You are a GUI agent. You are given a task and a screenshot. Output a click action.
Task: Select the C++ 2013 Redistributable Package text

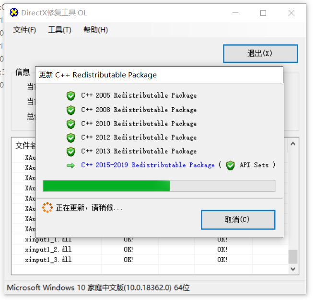click(139, 151)
